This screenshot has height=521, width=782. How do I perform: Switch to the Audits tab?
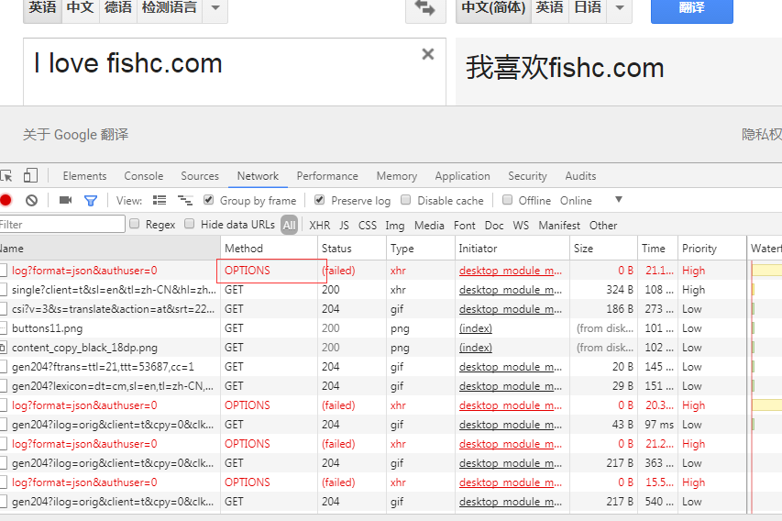pos(580,176)
